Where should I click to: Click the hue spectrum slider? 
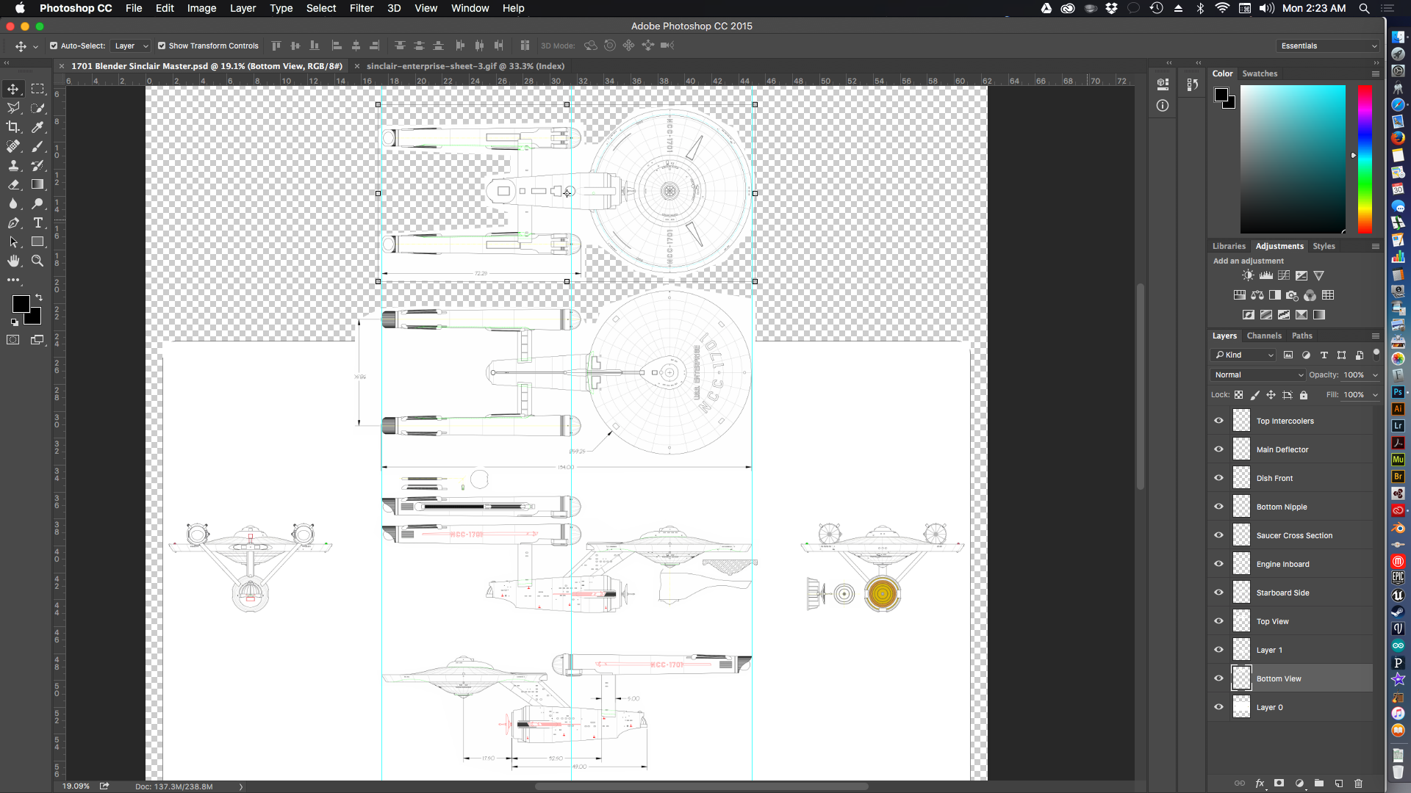[x=1365, y=159]
